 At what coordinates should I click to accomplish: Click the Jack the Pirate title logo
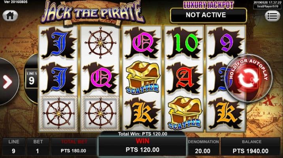click(x=92, y=13)
